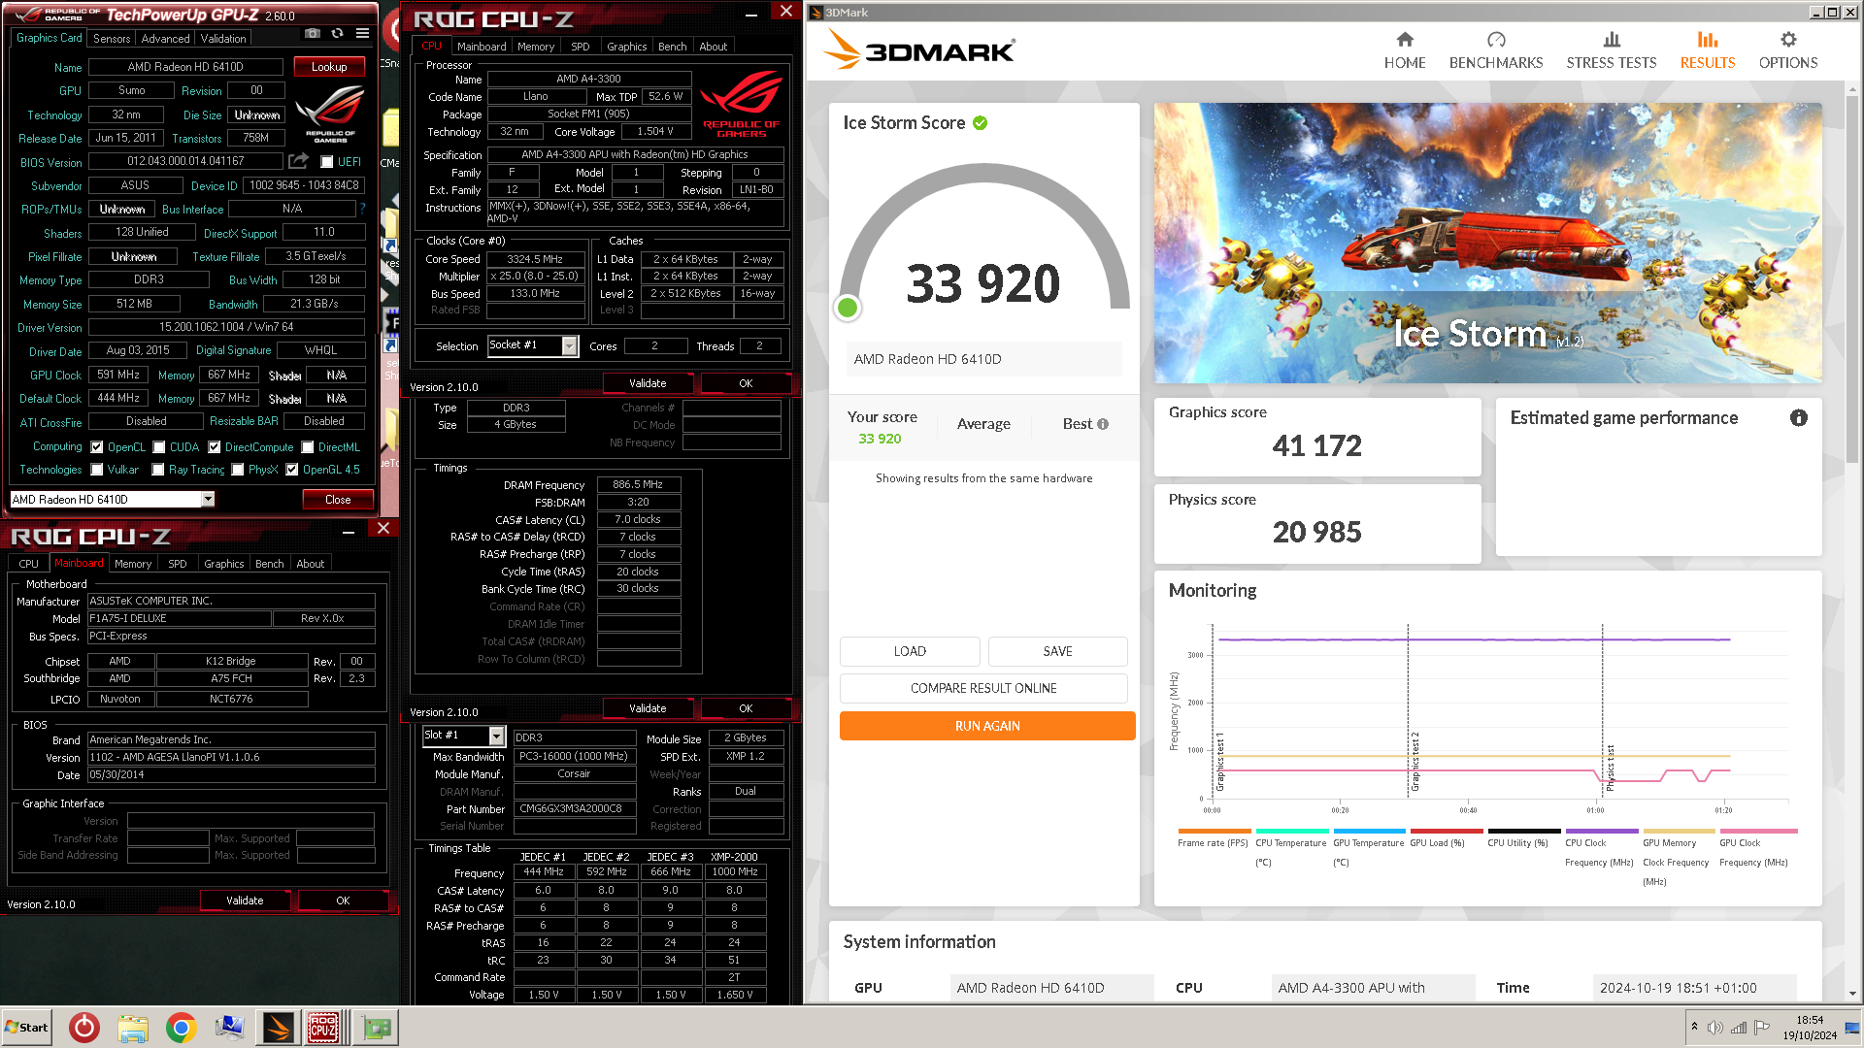Open Windows Explorer folder in taskbar
Viewport: 1864px width, 1048px height.
pos(133,1028)
